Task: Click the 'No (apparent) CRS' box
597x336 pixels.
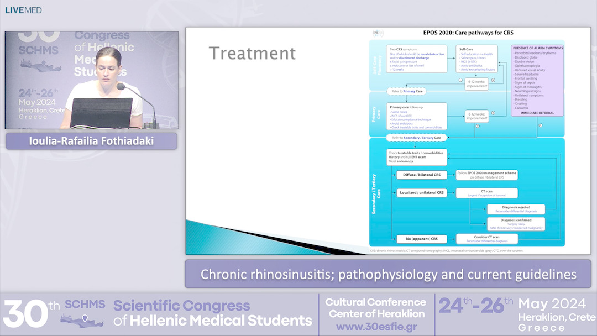Action: click(421, 239)
